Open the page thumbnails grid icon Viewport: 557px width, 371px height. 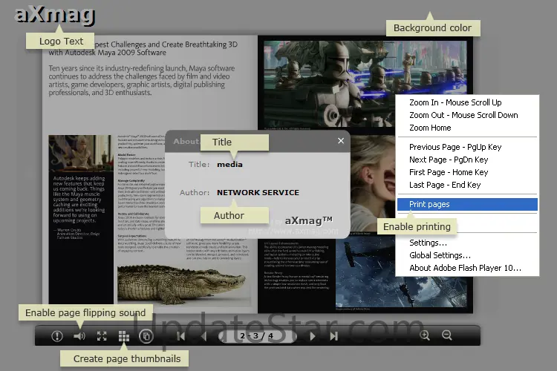coord(124,336)
